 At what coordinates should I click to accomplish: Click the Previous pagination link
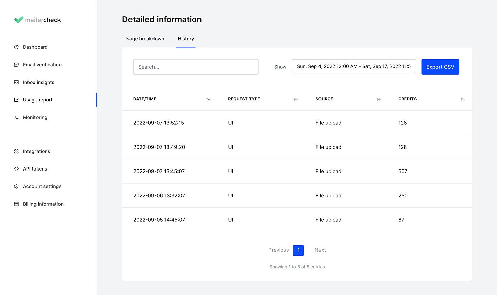tap(279, 250)
